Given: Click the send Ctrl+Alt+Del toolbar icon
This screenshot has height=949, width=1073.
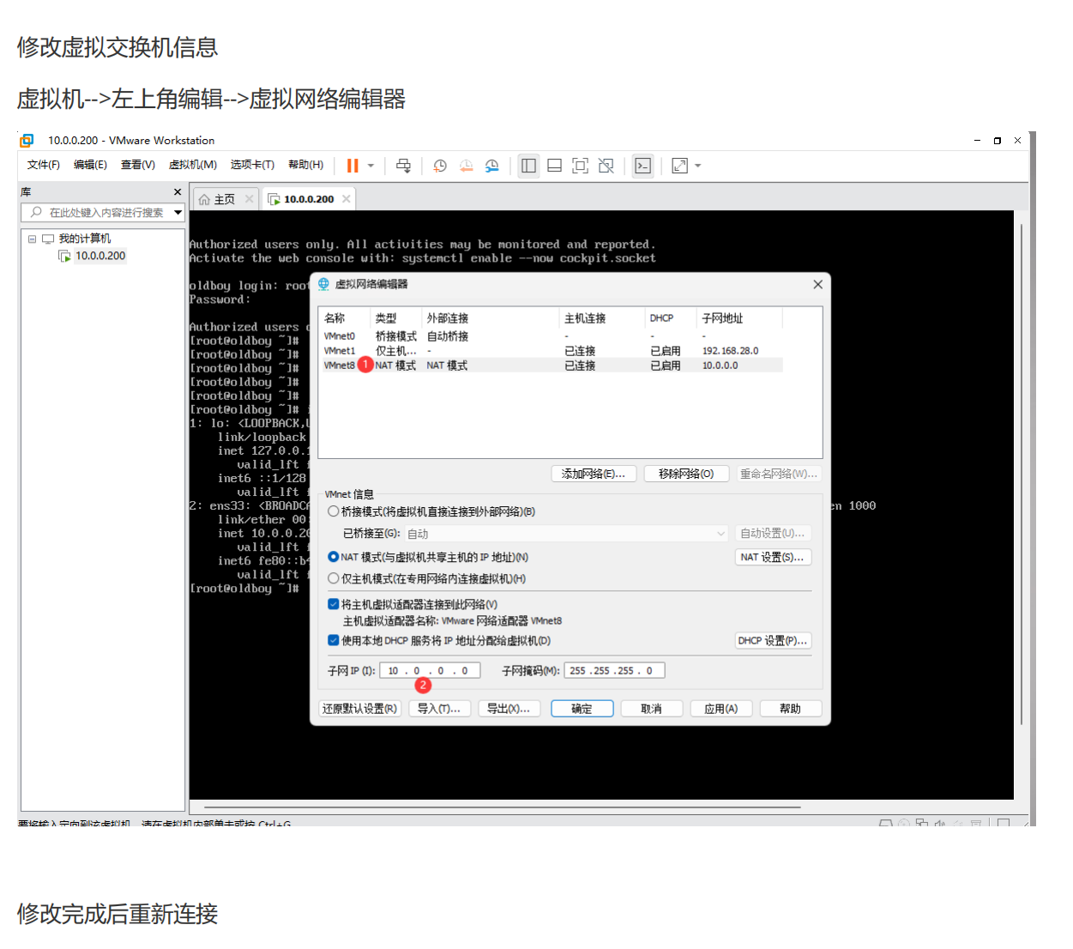Looking at the screenshot, I should (403, 166).
